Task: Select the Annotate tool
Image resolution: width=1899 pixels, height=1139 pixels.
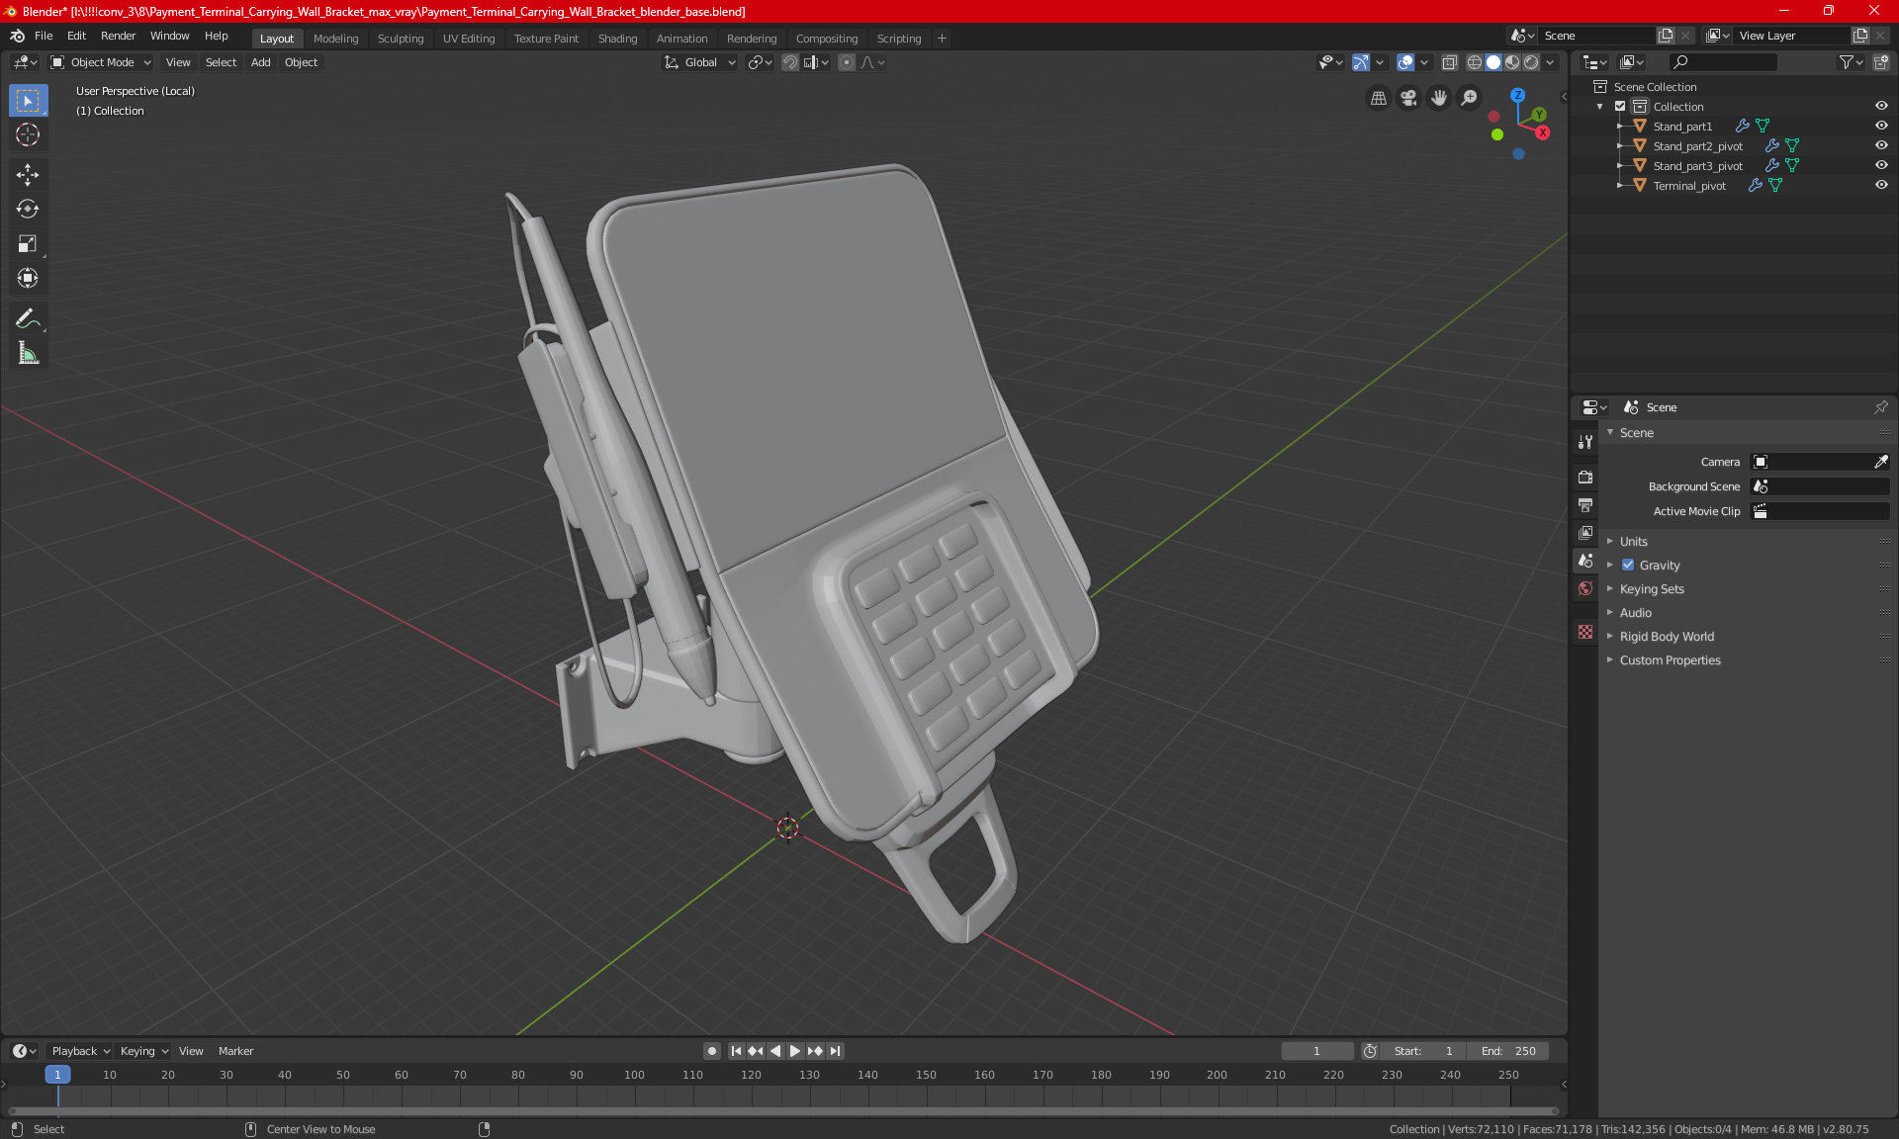Action: click(x=28, y=318)
